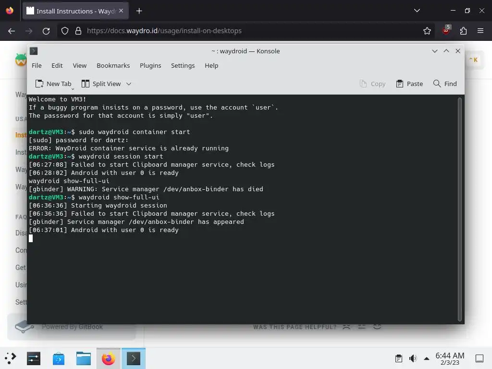The height and width of the screenshot is (369, 492).
Task: Expand hidden system tray icons arrow
Action: point(427,358)
